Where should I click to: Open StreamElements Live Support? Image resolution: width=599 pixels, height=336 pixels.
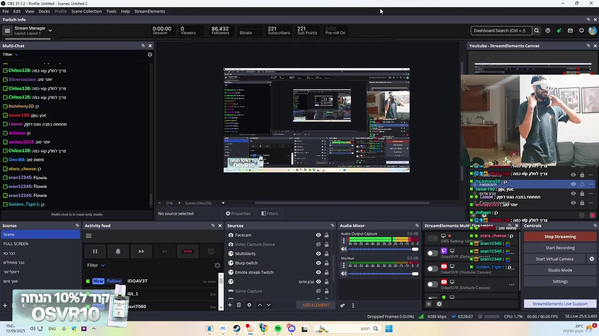point(560,304)
